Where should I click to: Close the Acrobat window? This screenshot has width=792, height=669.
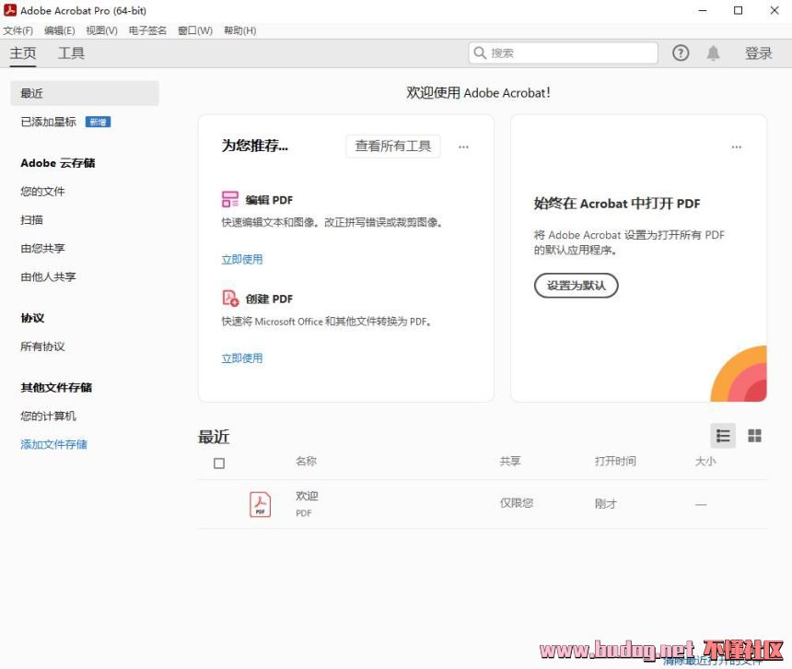point(775,10)
